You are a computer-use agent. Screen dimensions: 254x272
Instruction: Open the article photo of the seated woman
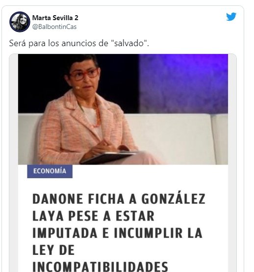click(x=123, y=109)
